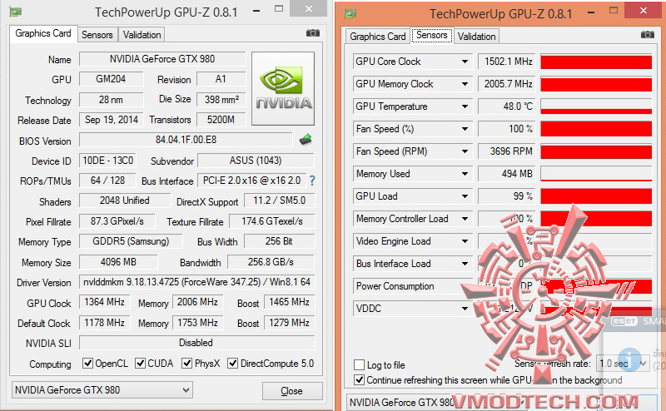
Task: Click the 3696 RPM fan reading
Action: [507, 151]
